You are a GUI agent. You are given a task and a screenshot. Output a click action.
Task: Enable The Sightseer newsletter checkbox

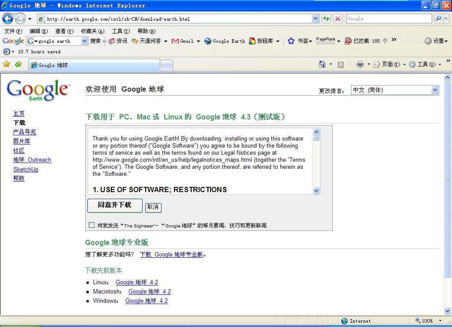[x=91, y=225]
